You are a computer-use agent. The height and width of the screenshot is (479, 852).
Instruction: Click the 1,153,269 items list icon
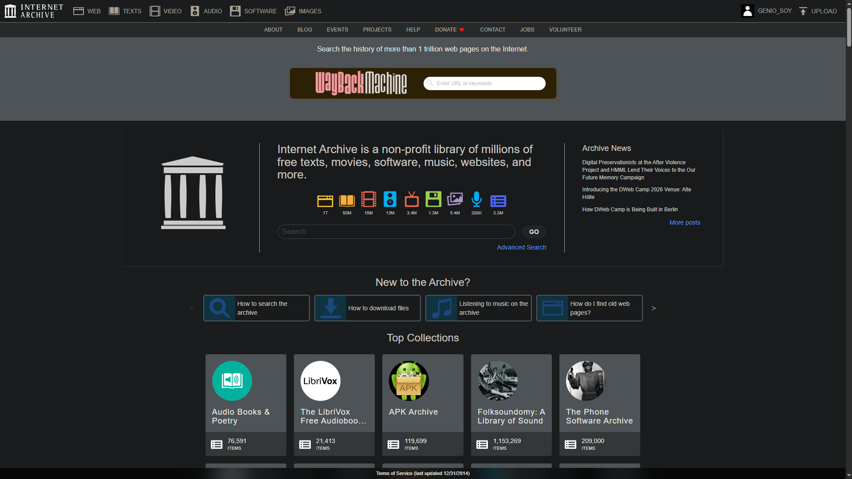482,444
